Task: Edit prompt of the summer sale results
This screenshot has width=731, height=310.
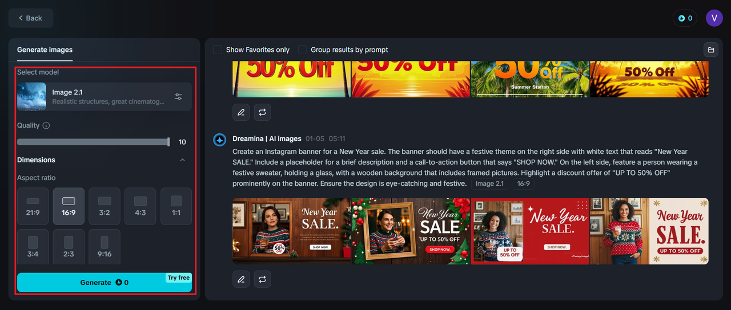Action: pos(241,112)
